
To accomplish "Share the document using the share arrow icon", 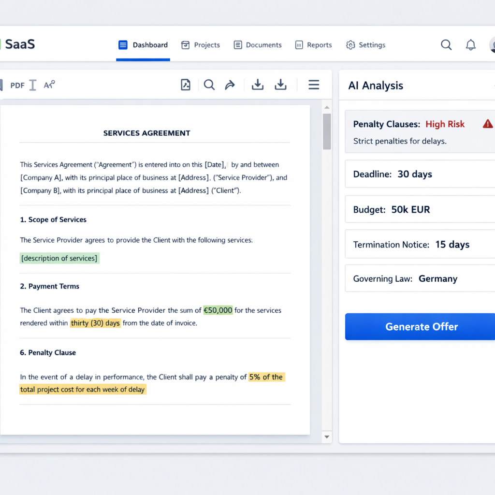I will point(230,85).
